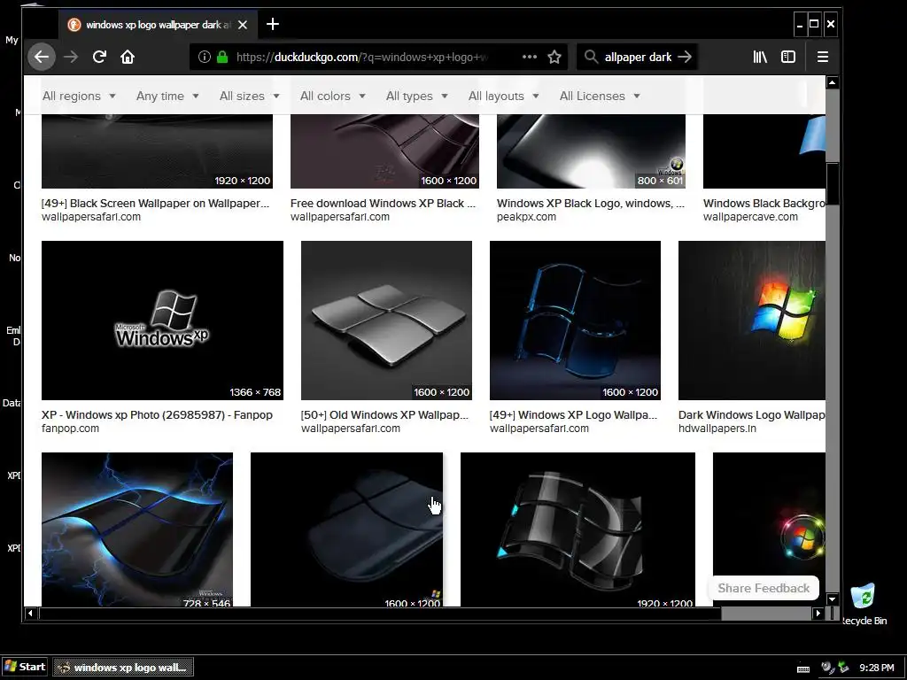Screen dimensions: 907x680
Task: Reload the current page
Action: tap(99, 57)
